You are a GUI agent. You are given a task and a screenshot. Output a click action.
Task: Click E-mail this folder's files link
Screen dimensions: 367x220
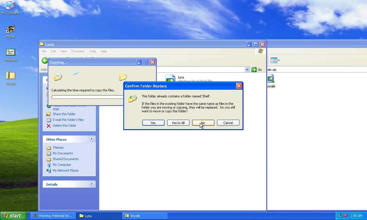(x=68, y=120)
